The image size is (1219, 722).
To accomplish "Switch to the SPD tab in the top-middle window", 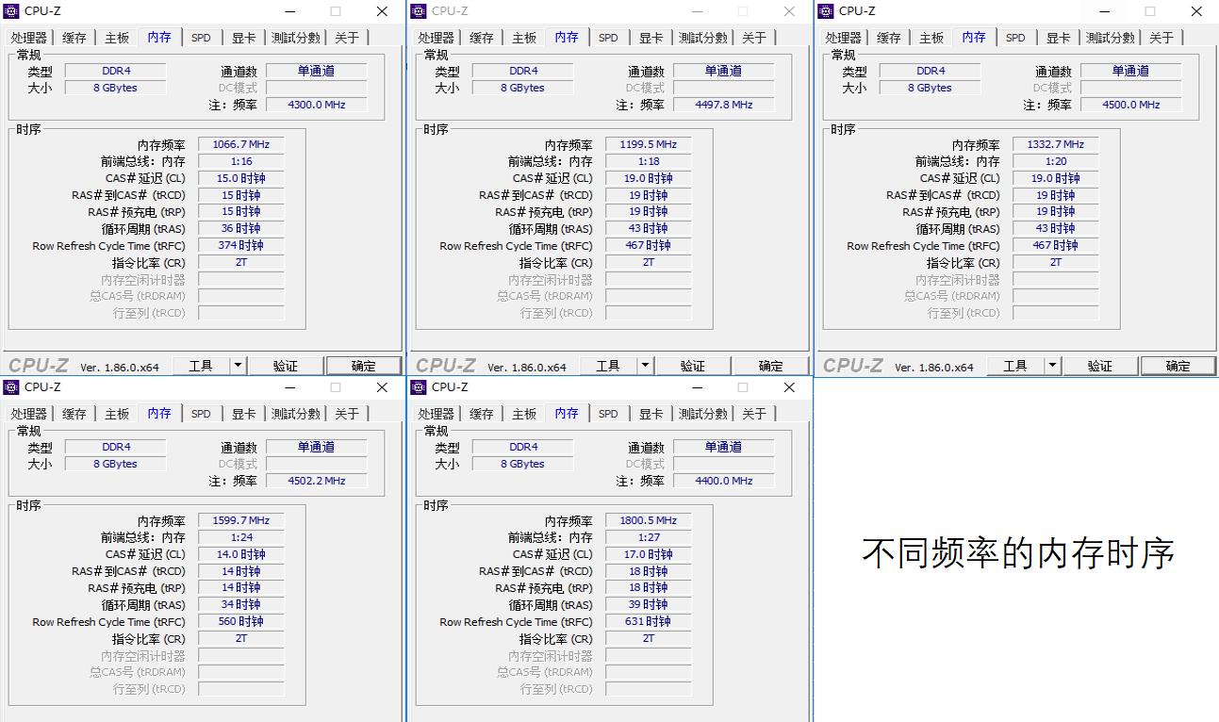I will point(608,37).
